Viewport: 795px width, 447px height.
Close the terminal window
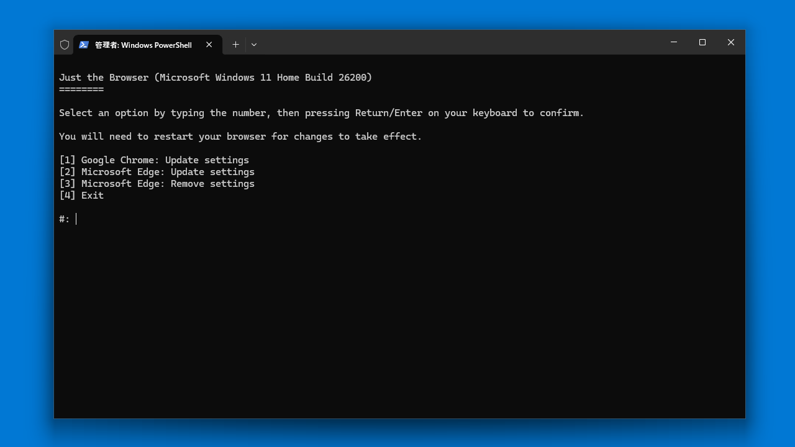[731, 42]
